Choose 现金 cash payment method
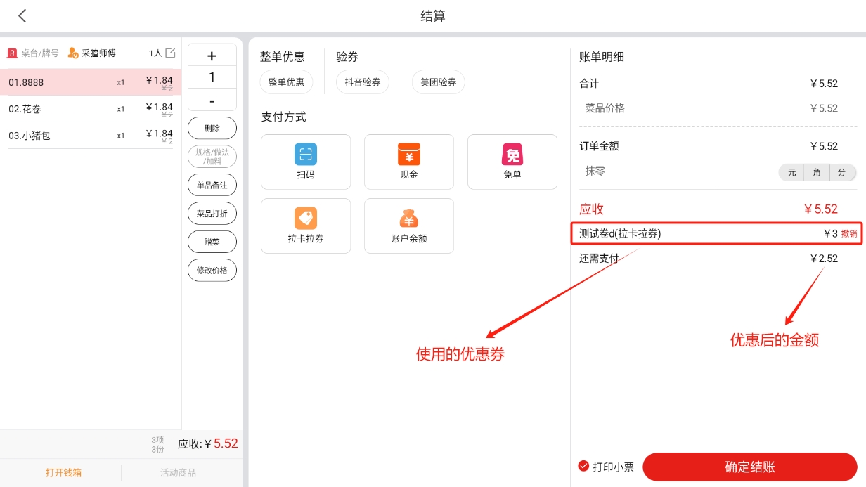Image resolution: width=866 pixels, height=487 pixels. point(408,155)
